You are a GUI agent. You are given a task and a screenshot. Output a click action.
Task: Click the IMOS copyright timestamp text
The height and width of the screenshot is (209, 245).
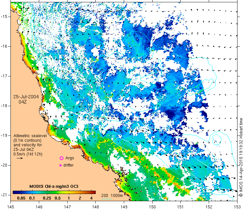(241, 157)
